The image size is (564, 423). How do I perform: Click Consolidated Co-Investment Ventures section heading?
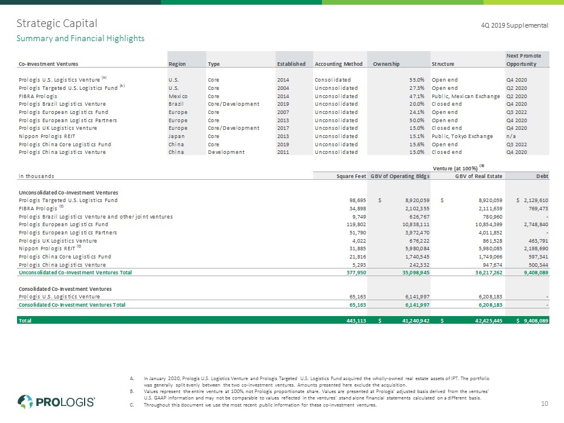65,289
